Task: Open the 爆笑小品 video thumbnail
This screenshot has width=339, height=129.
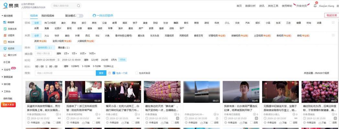Action: pyautogui.click(x=123, y=92)
